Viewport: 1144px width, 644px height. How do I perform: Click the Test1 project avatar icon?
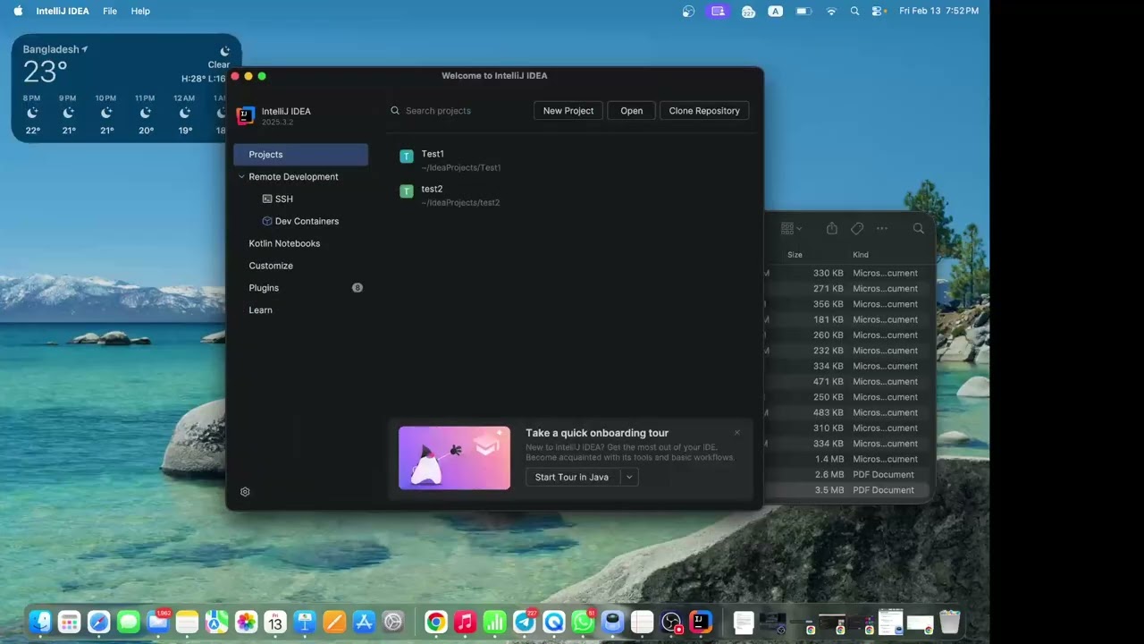coord(407,157)
